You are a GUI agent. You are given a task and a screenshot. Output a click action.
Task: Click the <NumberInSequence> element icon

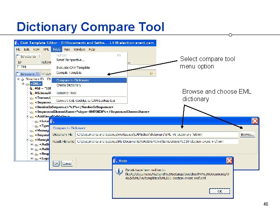tap(31, 107)
